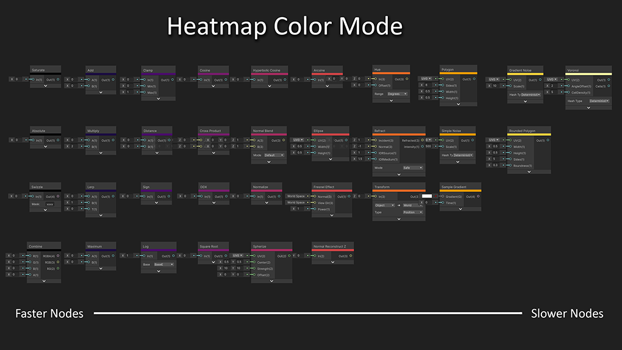The height and width of the screenshot is (350, 622).
Task: Select the Normal Reconstruct Z node header
Action: point(332,247)
